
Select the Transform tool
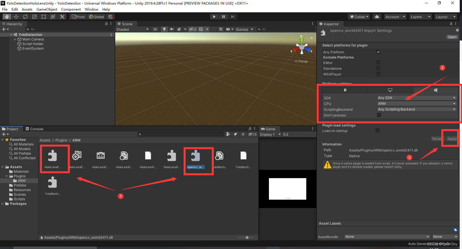[53, 17]
